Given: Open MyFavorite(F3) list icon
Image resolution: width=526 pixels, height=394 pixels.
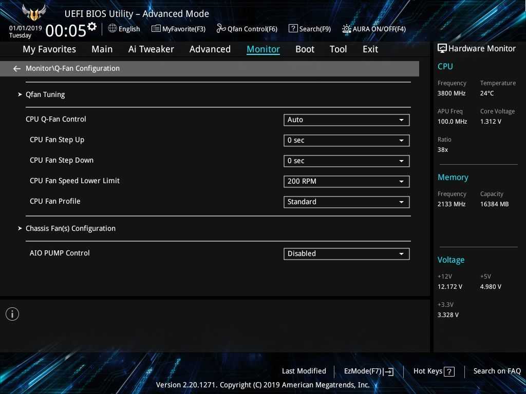Looking at the screenshot, I should 156,29.
